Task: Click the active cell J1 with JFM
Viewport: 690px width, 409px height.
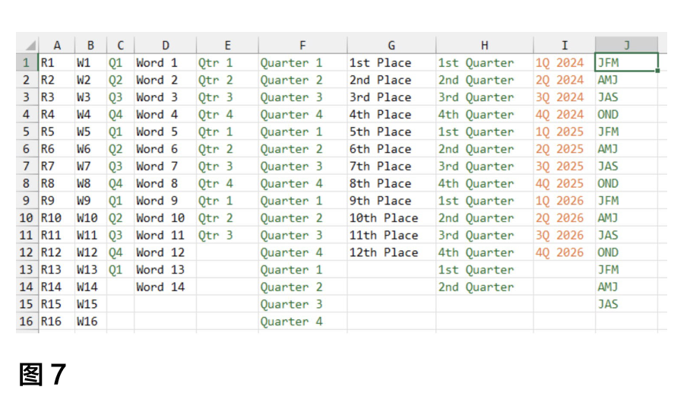Action: [626, 63]
